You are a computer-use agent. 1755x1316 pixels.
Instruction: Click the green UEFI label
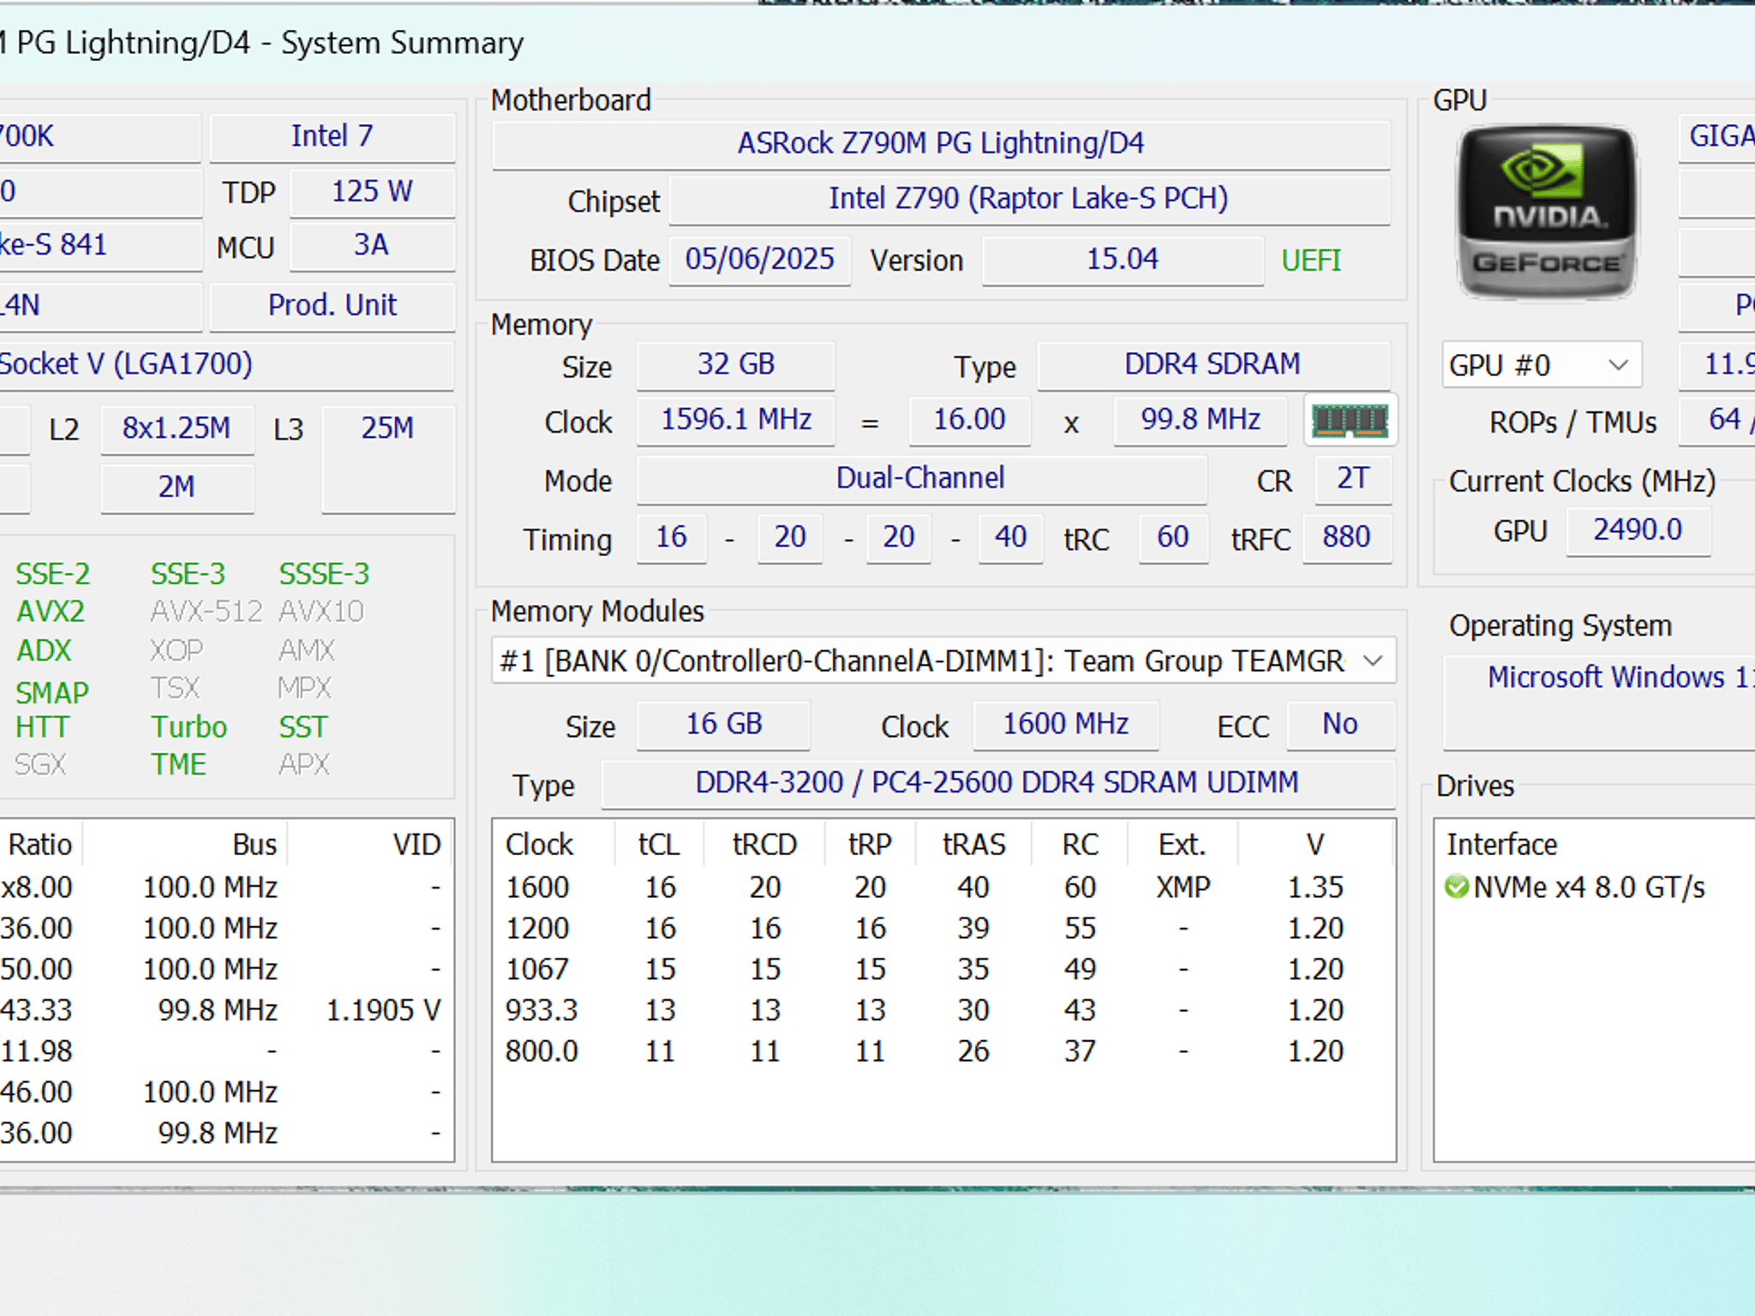pos(1311,260)
